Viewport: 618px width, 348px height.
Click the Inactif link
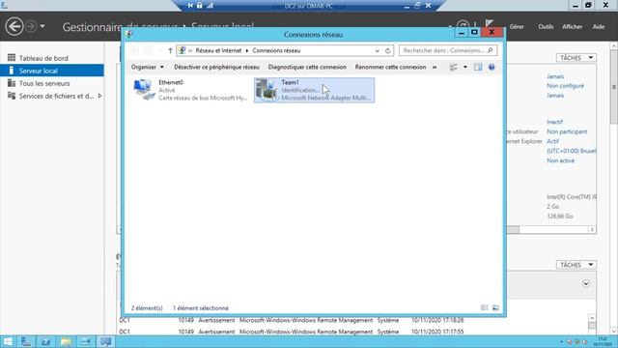pos(554,122)
